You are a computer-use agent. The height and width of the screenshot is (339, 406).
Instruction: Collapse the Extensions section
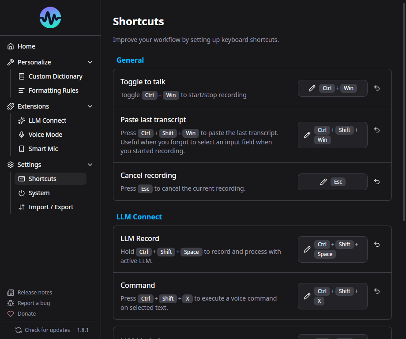(90, 106)
